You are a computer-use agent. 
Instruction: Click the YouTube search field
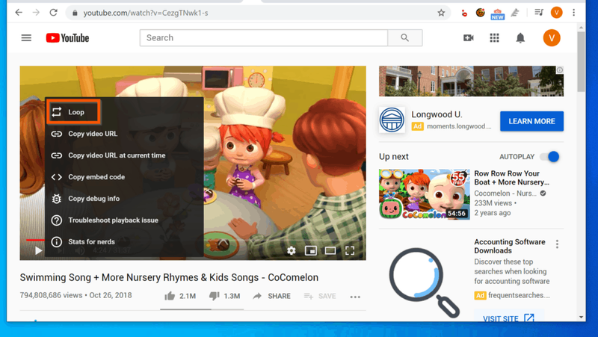264,38
